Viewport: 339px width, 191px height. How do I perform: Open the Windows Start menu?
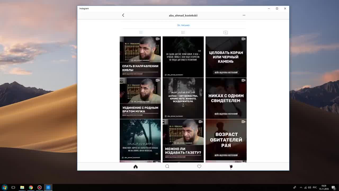coord(5,188)
